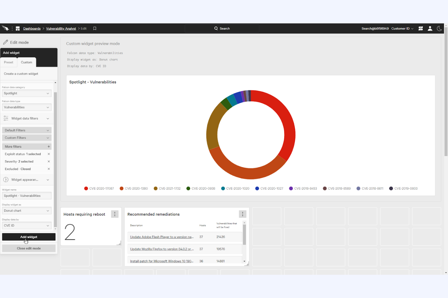Remove the Exploit status filter
Screen dimensions: 448x298
pos(48,154)
